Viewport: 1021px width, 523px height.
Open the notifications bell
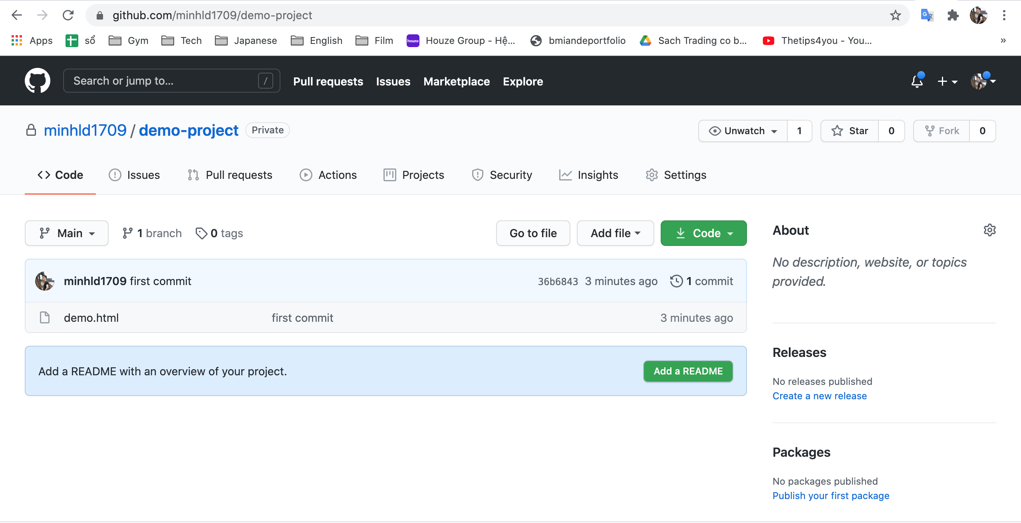click(917, 81)
